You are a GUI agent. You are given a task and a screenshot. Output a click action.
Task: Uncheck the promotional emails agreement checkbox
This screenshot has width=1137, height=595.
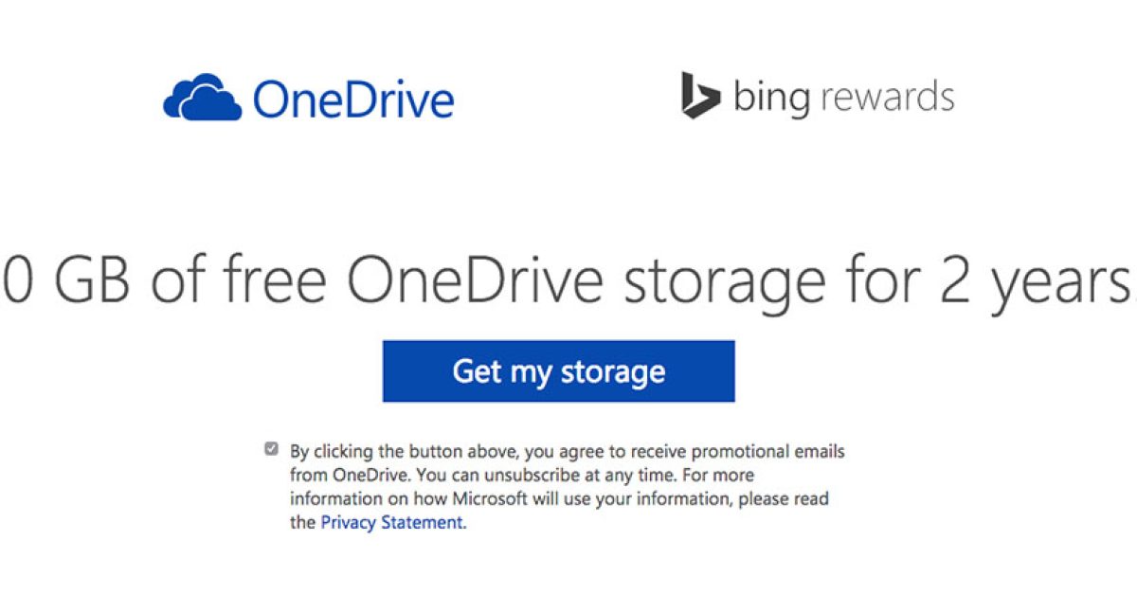[x=272, y=449]
